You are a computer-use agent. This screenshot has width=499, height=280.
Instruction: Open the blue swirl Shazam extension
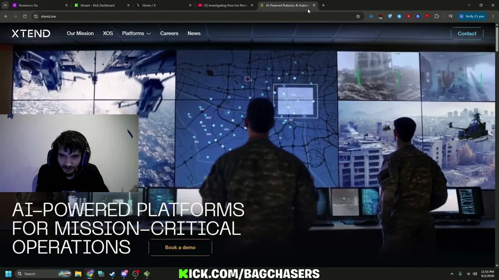399,16
